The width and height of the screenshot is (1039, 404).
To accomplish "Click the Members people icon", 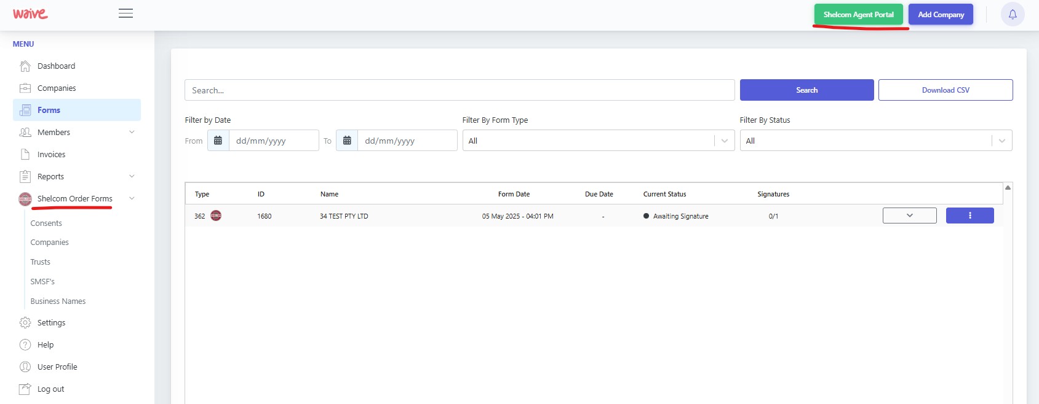I will 25,132.
